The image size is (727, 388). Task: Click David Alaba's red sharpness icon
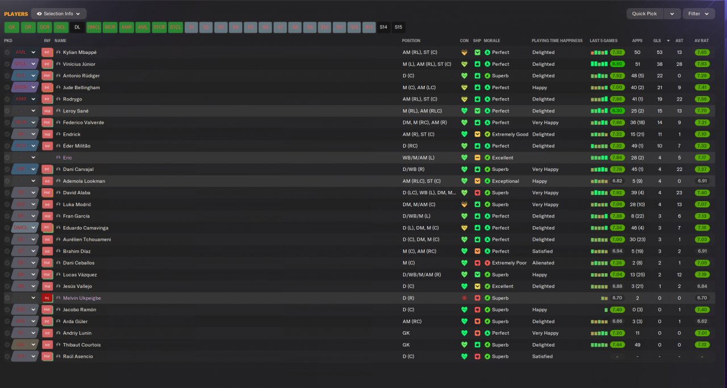click(x=477, y=193)
